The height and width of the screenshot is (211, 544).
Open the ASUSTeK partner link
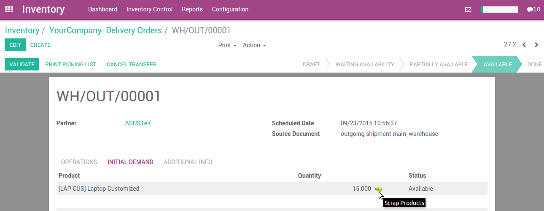(x=138, y=124)
